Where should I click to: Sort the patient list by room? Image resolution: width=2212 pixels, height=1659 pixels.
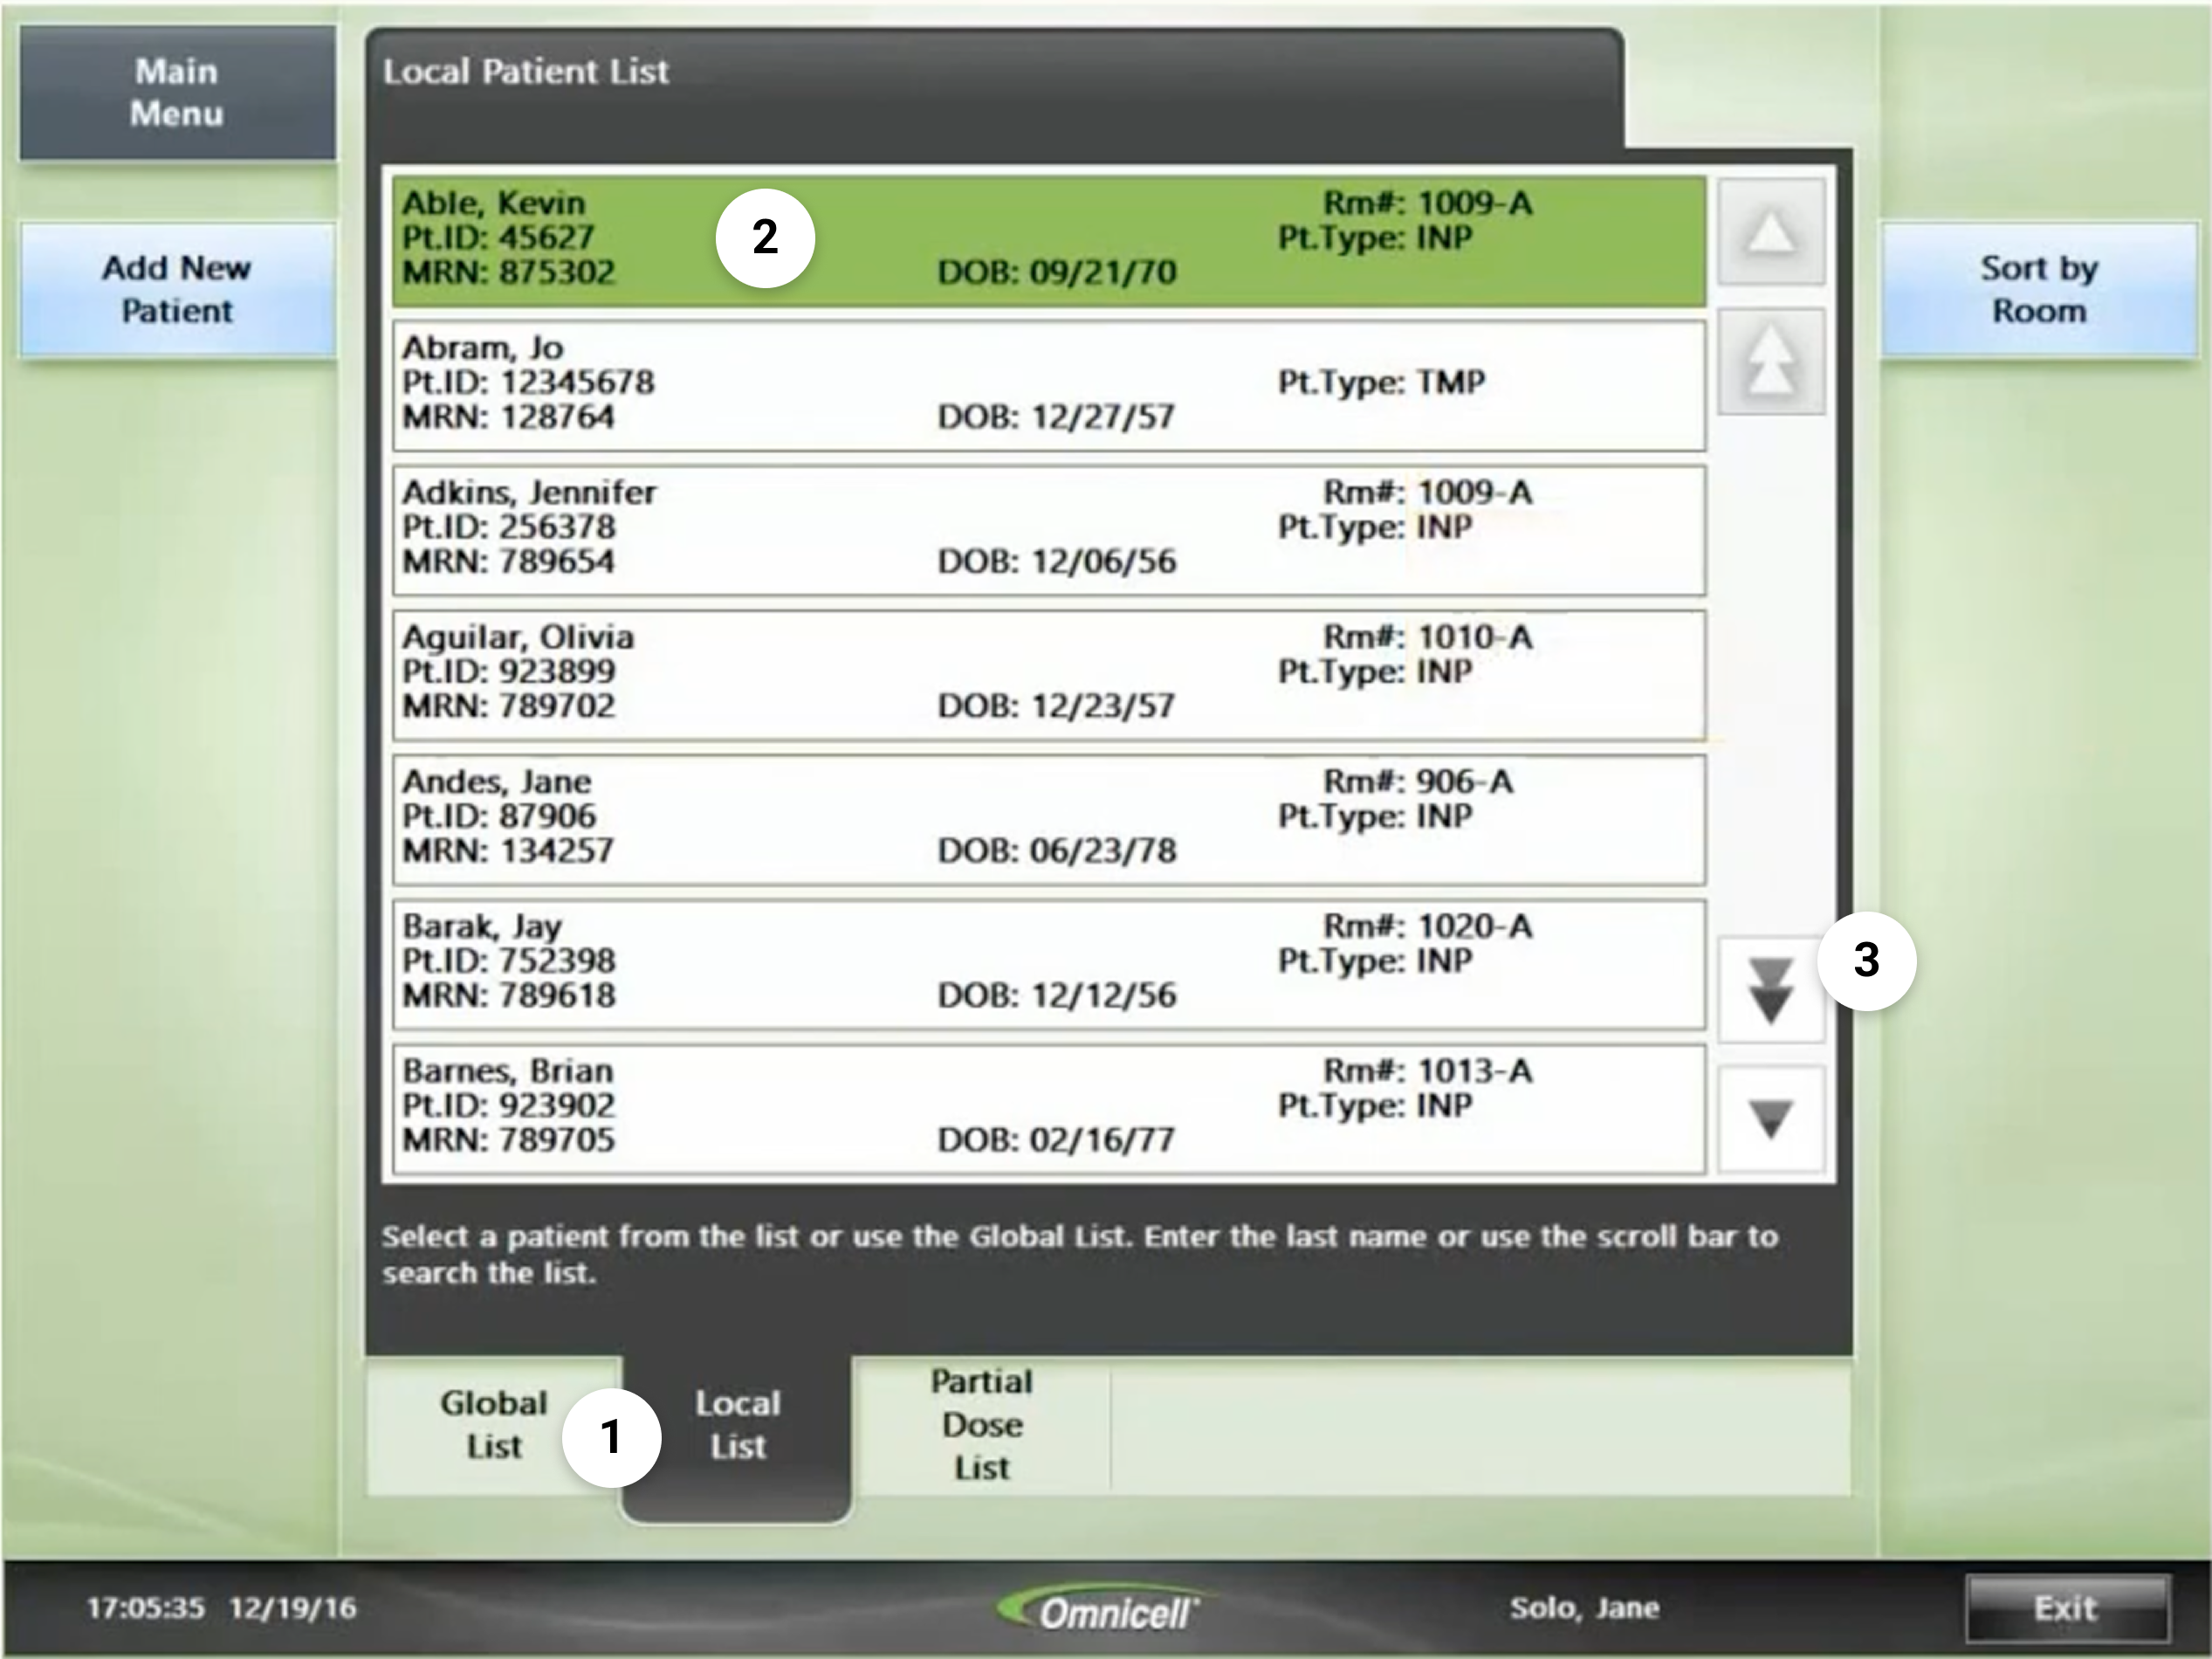pos(2038,289)
